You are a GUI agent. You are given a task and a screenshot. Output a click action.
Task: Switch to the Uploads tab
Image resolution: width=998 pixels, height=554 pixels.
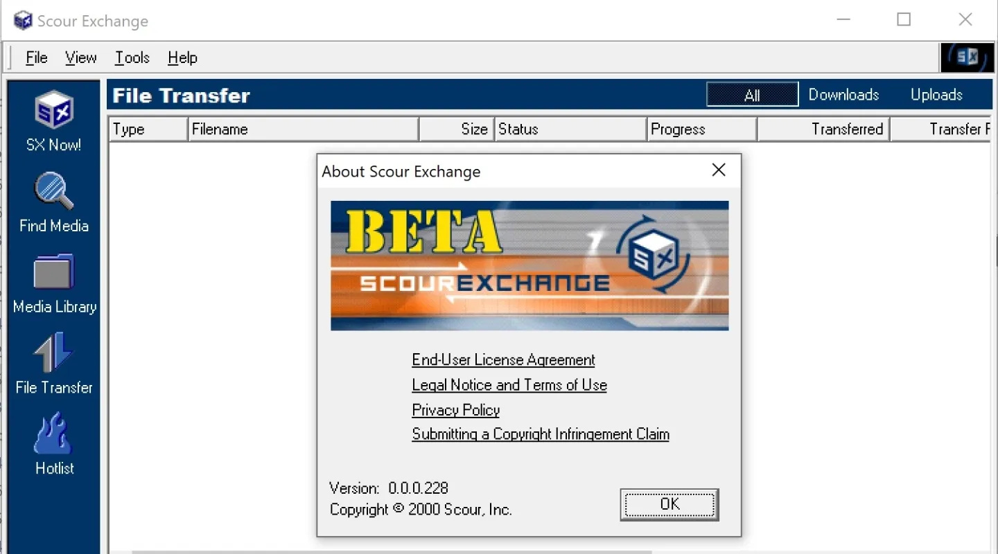click(x=936, y=95)
